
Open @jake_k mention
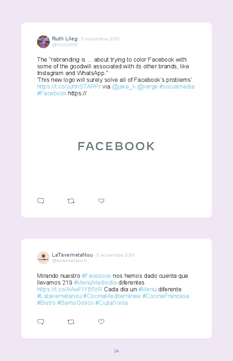(x=124, y=87)
